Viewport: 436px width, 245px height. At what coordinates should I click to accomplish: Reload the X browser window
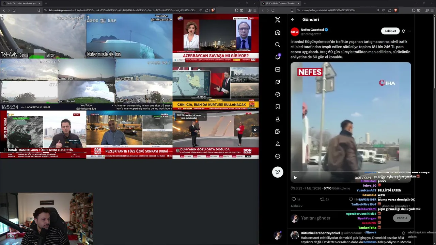pyautogui.click(x=273, y=10)
